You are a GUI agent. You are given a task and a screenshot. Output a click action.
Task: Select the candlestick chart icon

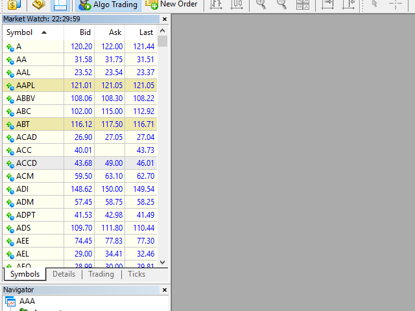coord(237,5)
